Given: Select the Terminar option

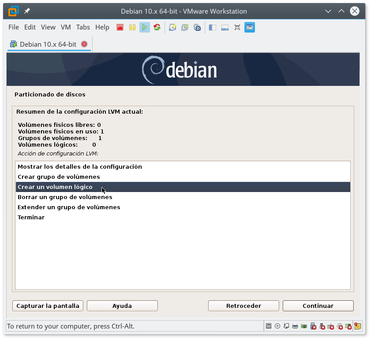Looking at the screenshot, I should coord(183,218).
